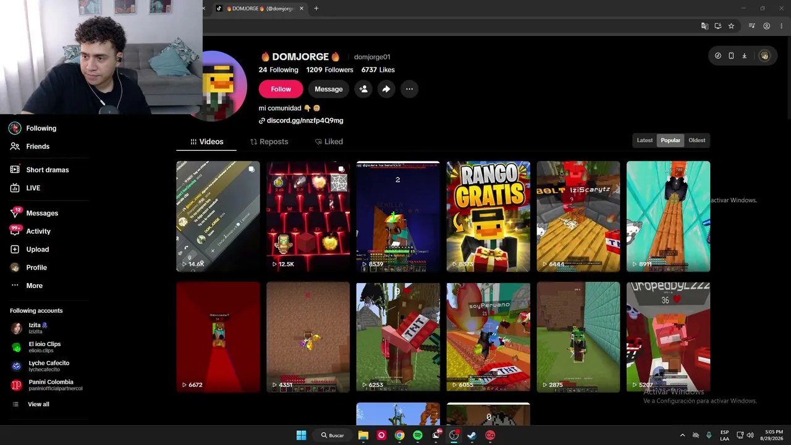Switch to the Reposts tab
This screenshot has height=445, width=791.
(269, 142)
